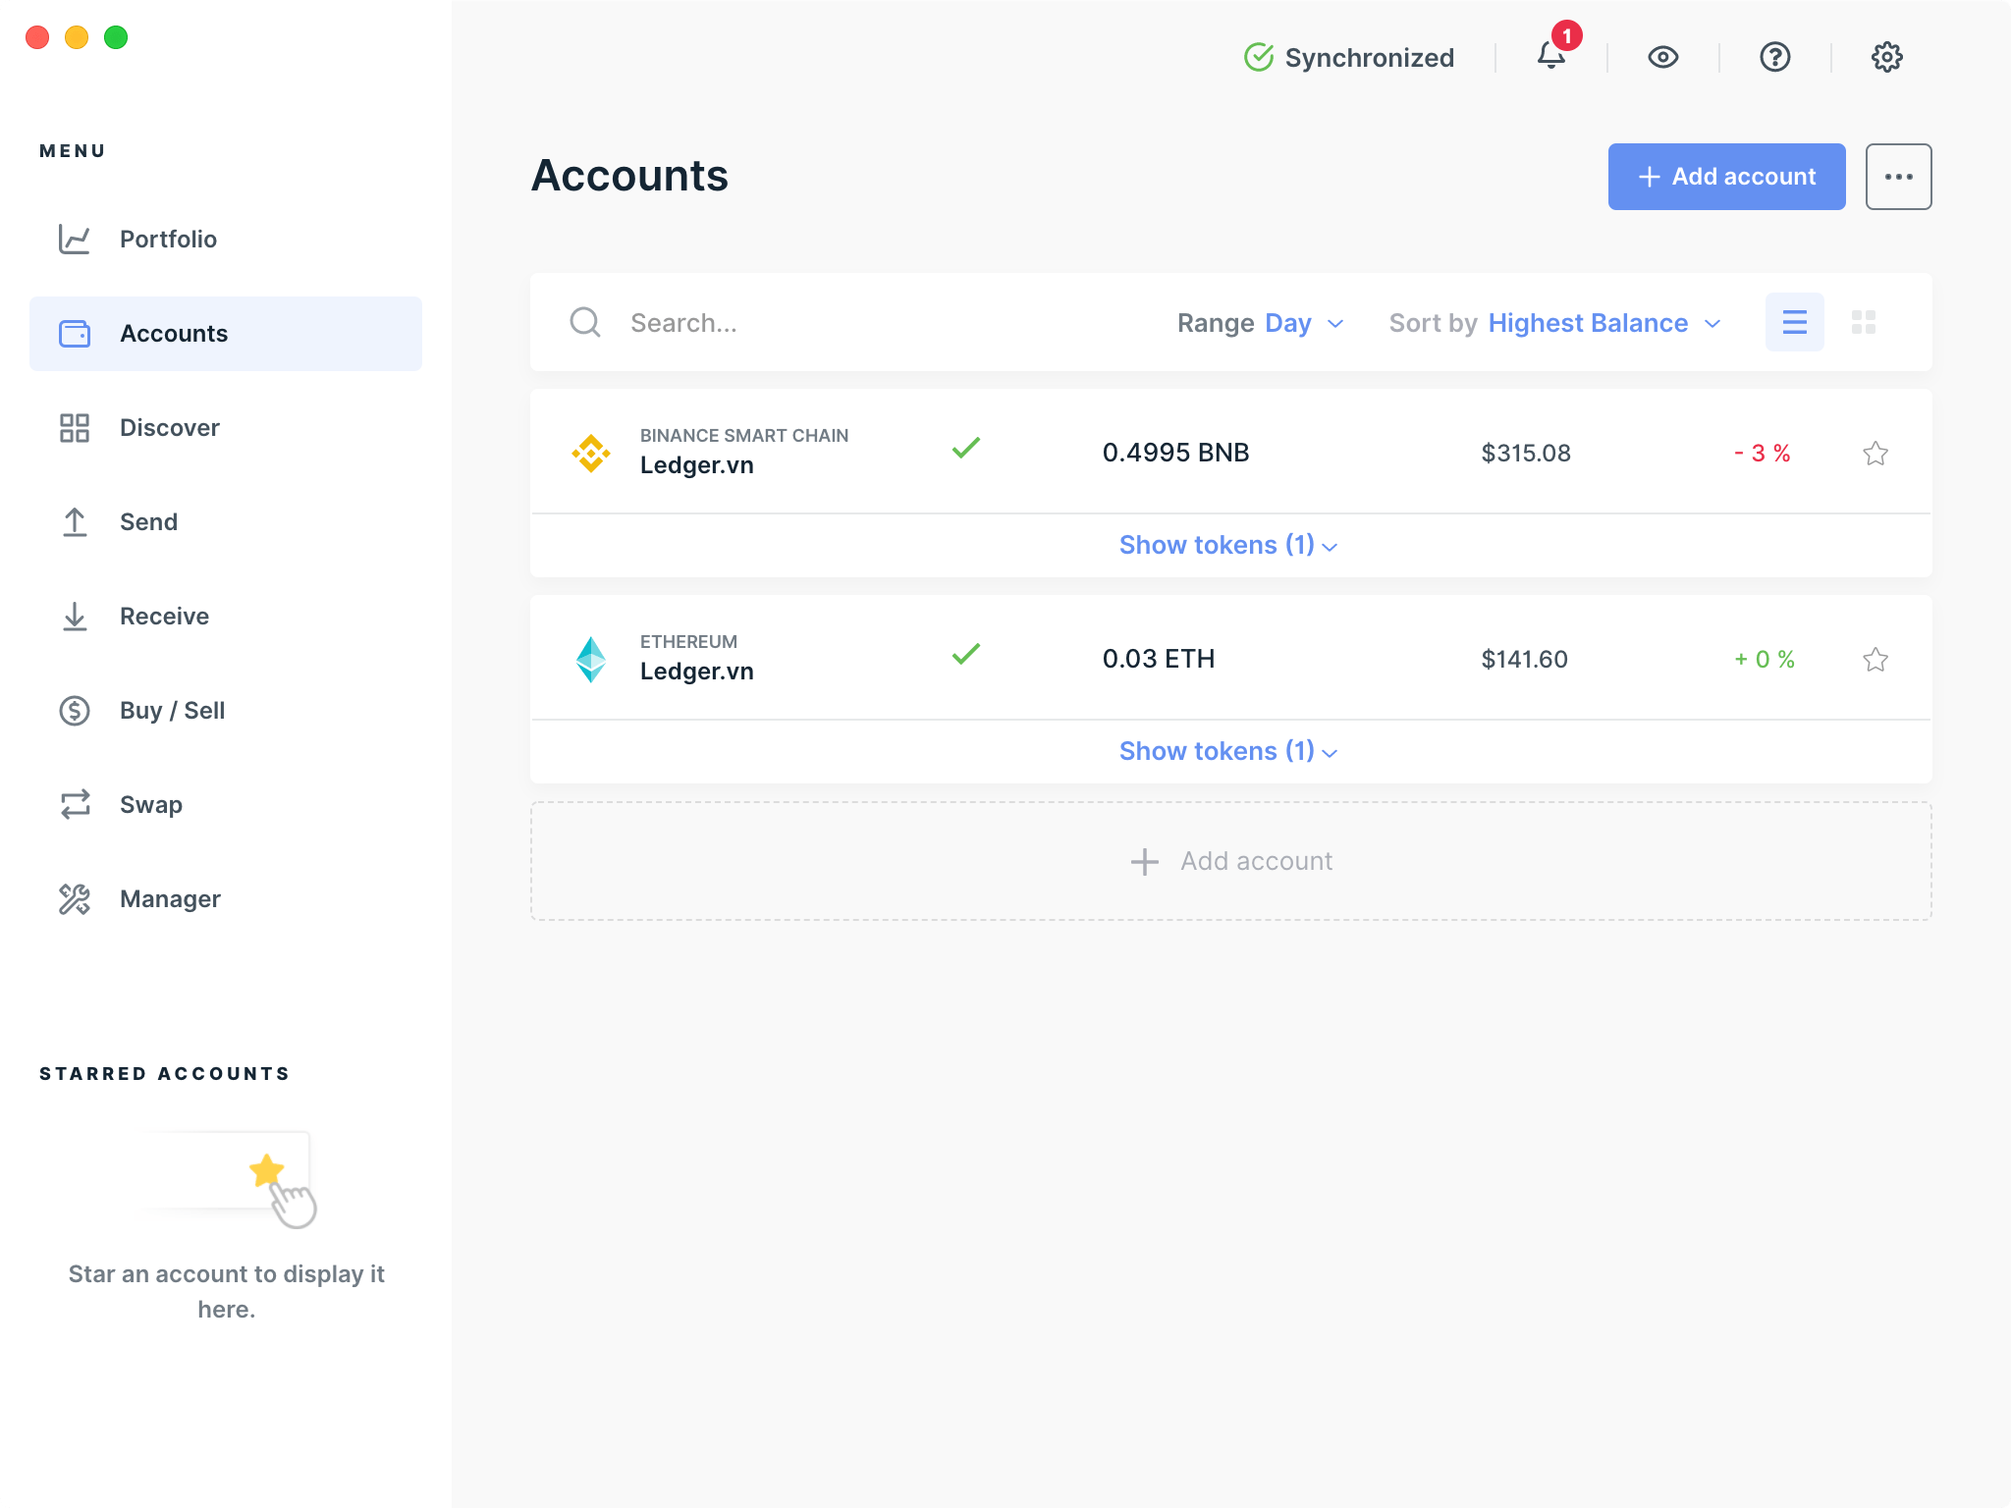The width and height of the screenshot is (2011, 1508).
Task: Toggle balance visibility eye icon
Action: pos(1662,57)
